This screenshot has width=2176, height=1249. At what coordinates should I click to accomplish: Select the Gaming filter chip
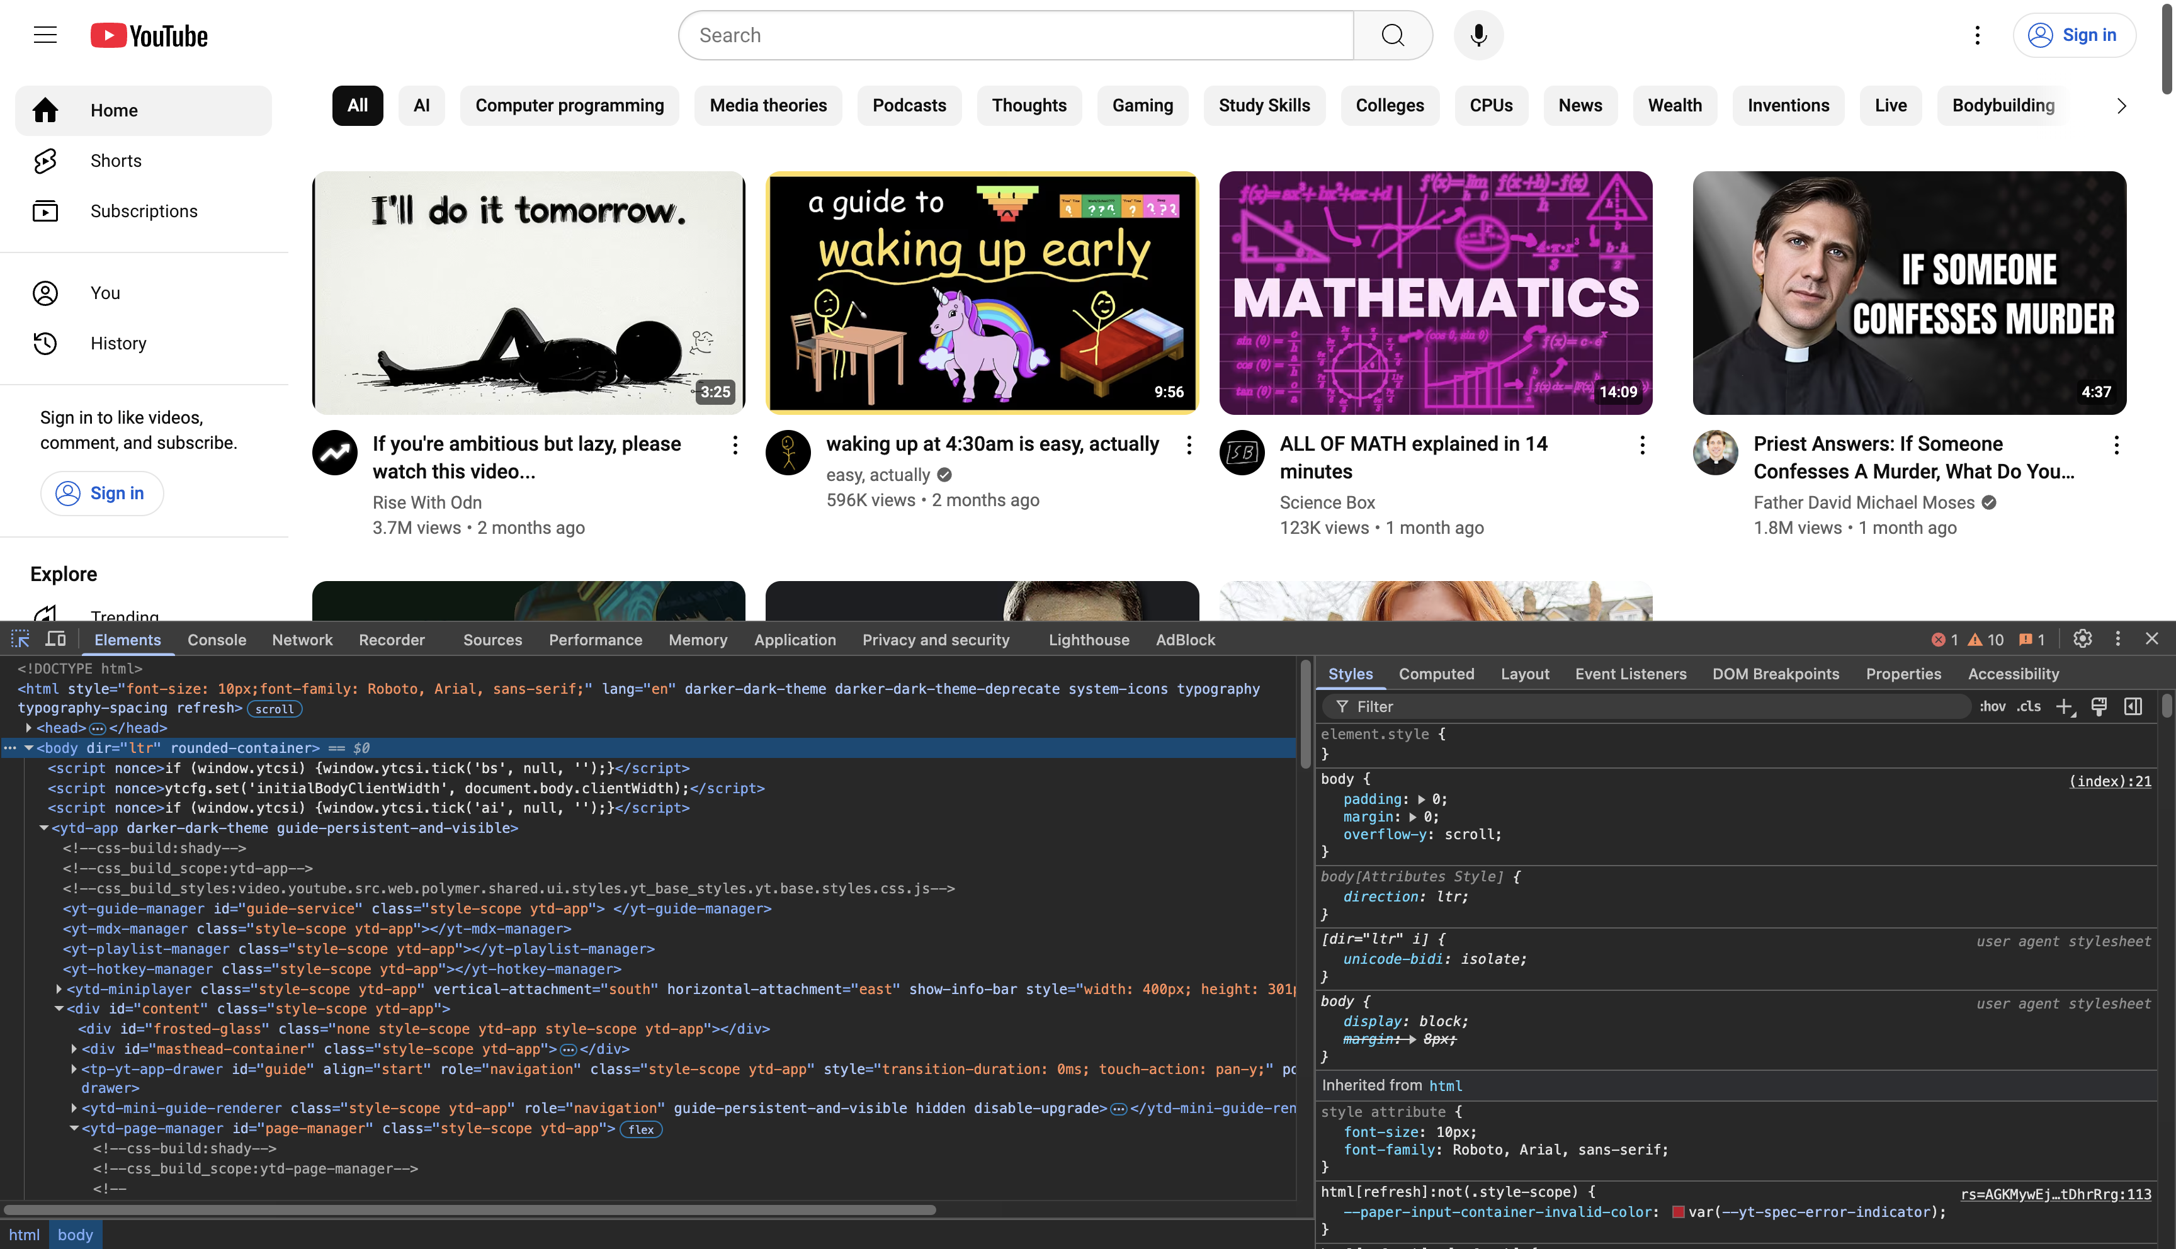click(1143, 106)
